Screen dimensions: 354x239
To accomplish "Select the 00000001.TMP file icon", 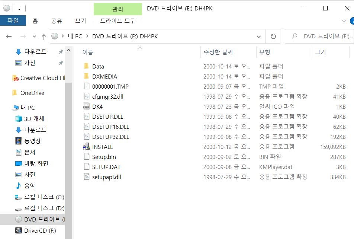I will [x=87, y=86].
